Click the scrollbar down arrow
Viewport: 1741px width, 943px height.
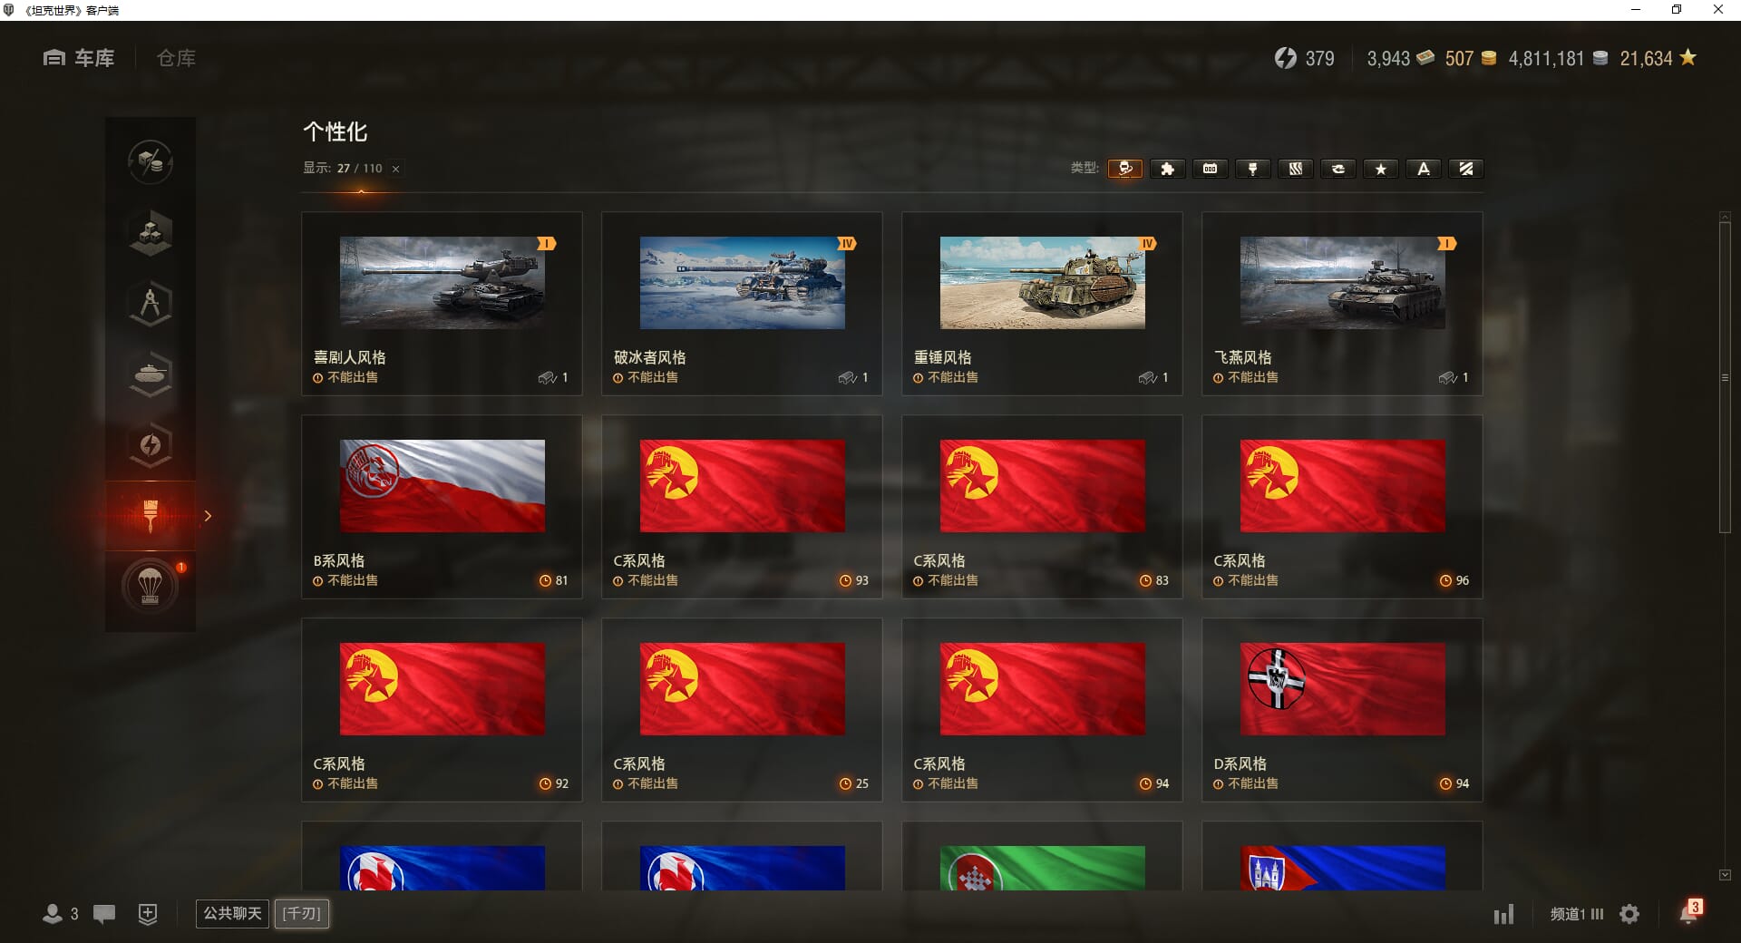tap(1725, 875)
